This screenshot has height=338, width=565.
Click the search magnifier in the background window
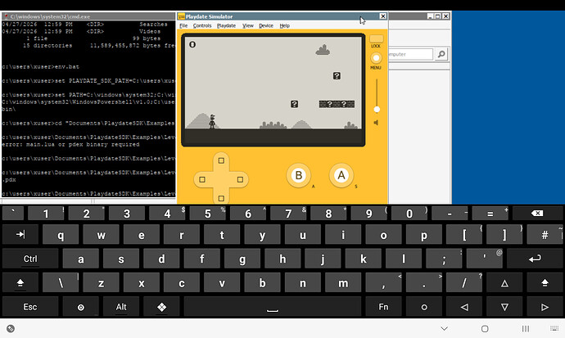(x=441, y=54)
